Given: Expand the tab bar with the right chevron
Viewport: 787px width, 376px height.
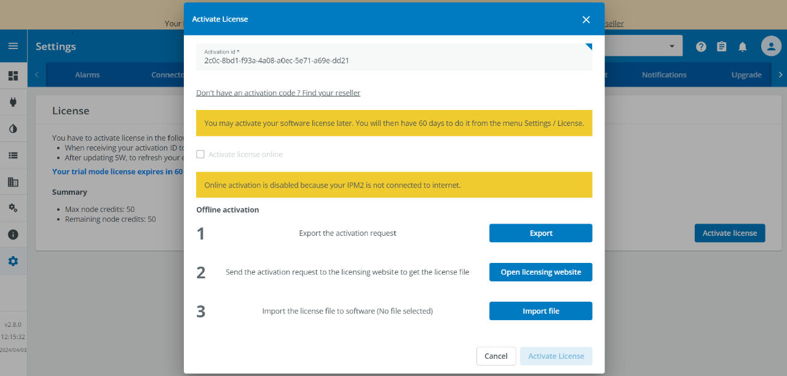Looking at the screenshot, I should click(x=780, y=74).
